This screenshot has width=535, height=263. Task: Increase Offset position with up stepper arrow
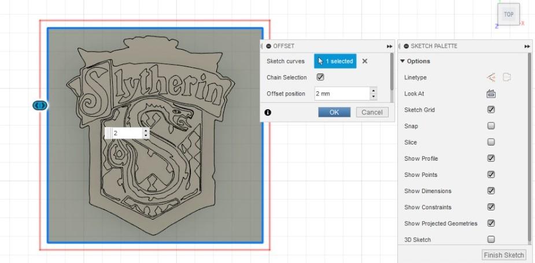(x=373, y=91)
